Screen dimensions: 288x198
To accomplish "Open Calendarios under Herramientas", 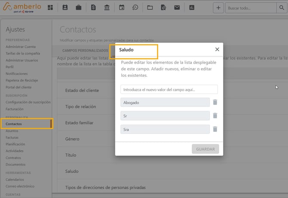I will (x=15, y=180).
